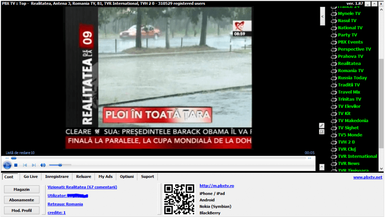Select TV Kit channel
The image size is (385, 217).
tap(344, 114)
